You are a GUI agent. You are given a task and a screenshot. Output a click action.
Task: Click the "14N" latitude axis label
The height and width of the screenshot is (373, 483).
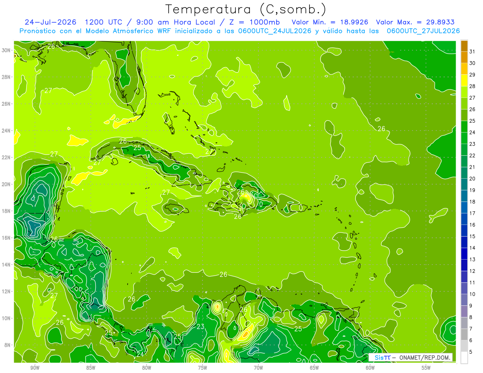[x=6, y=264]
